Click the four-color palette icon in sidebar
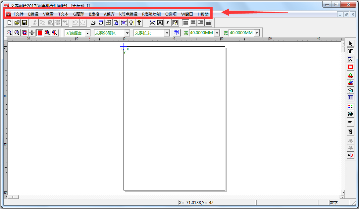Viewport: 359px width, 209px height. point(350,106)
